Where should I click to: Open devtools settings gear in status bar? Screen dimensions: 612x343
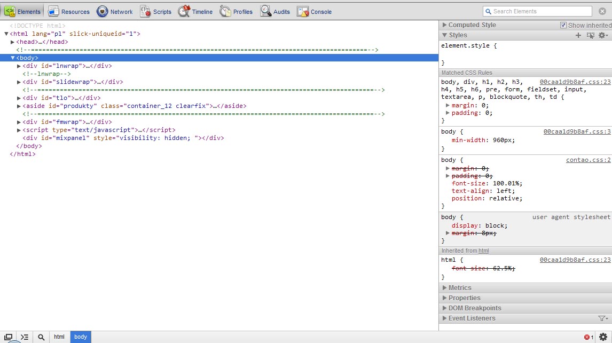pos(603,337)
